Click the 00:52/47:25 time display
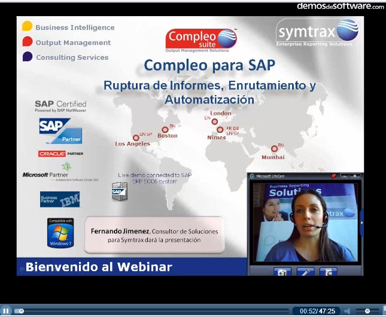This screenshot has width=386, height=317. 317,312
